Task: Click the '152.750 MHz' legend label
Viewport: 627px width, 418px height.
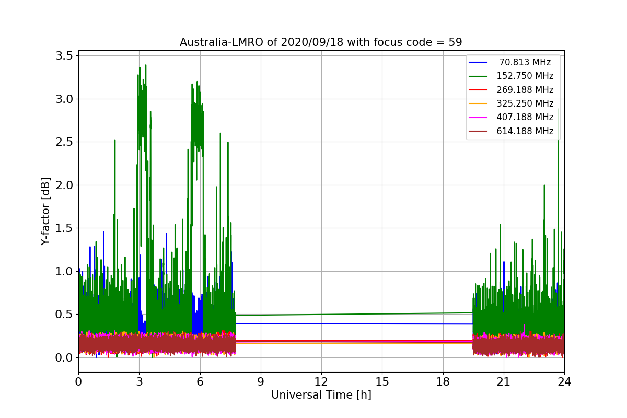Action: point(525,76)
